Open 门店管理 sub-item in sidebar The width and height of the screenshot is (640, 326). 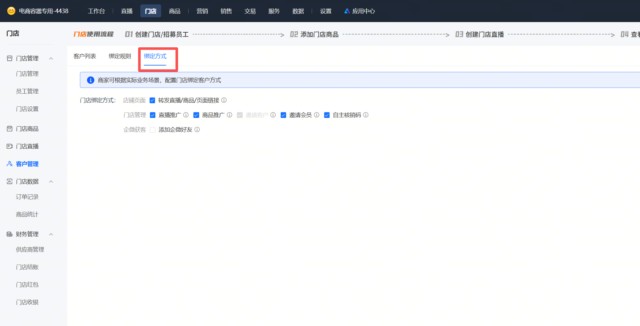[x=27, y=74]
